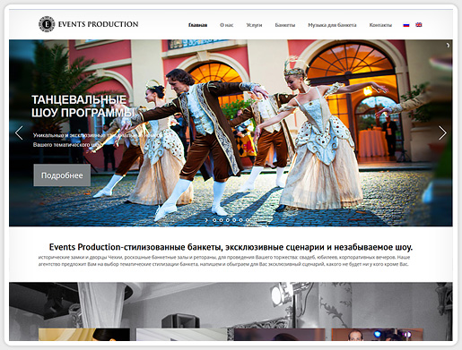Click the Подробнее button
The image size is (462, 350).
(62, 175)
